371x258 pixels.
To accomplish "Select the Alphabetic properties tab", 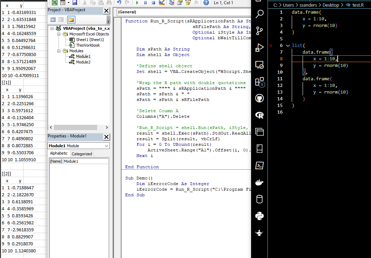I will tap(59, 154).
